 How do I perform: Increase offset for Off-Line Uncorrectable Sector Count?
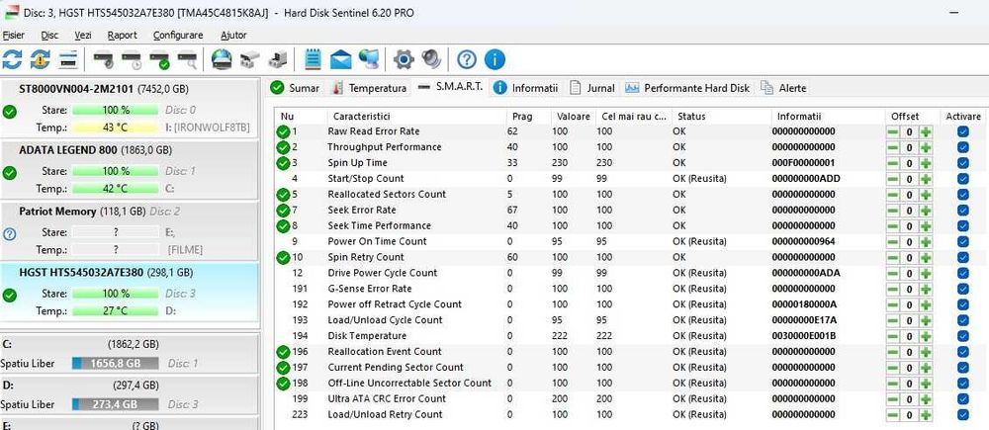click(926, 384)
